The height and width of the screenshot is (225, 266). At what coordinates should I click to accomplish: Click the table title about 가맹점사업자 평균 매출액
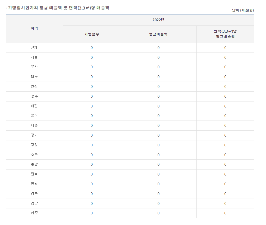point(58,8)
